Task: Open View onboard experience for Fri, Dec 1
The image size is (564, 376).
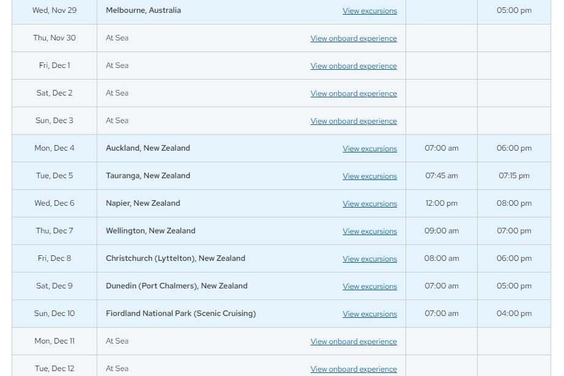Action: click(x=354, y=66)
